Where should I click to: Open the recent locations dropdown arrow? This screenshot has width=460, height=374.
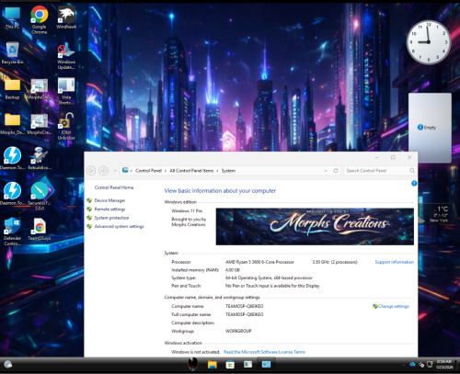click(115, 171)
